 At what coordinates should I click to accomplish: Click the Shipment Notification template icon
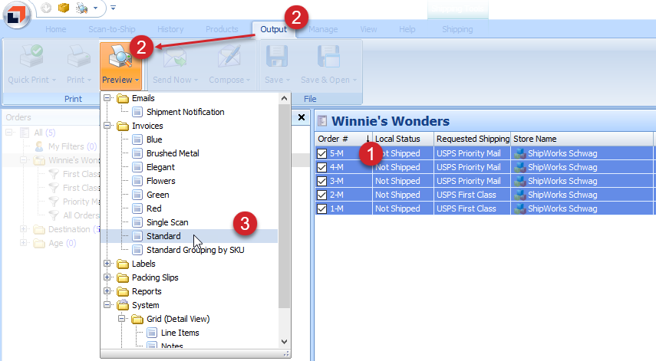137,112
